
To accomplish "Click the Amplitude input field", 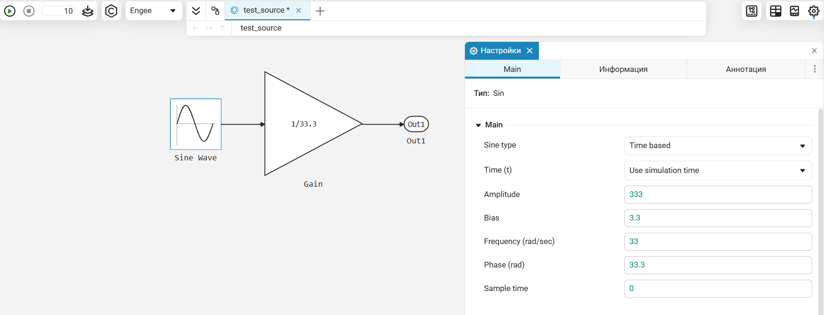I will [x=718, y=195].
